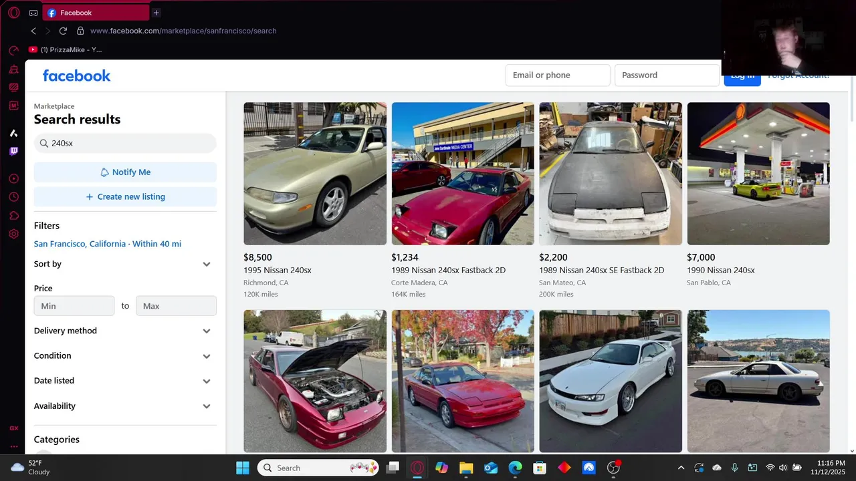Click the facebook logo
Screen dimensions: 856x481
[76, 75]
